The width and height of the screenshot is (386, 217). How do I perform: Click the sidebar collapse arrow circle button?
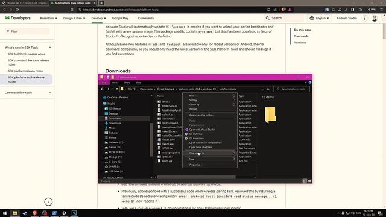point(48,202)
